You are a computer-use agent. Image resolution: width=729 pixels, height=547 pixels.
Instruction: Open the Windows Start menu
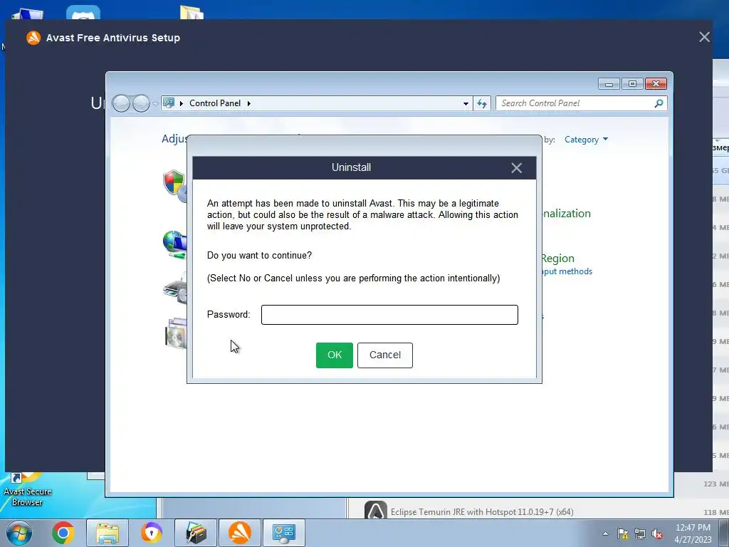pos(19,533)
